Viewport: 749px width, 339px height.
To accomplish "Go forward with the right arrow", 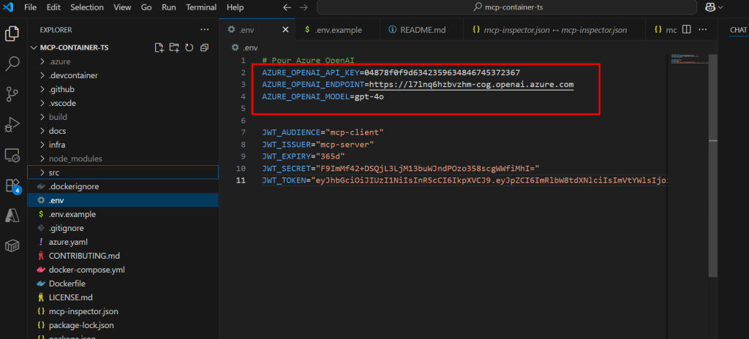I will [304, 7].
